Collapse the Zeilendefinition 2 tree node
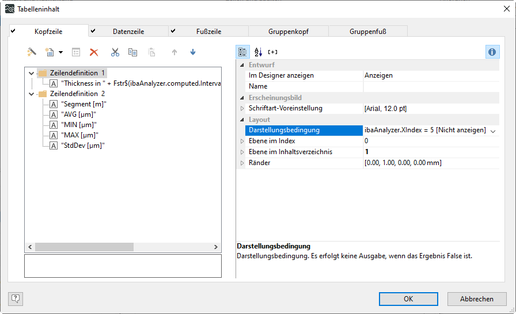This screenshot has height=314, width=516. [31, 94]
